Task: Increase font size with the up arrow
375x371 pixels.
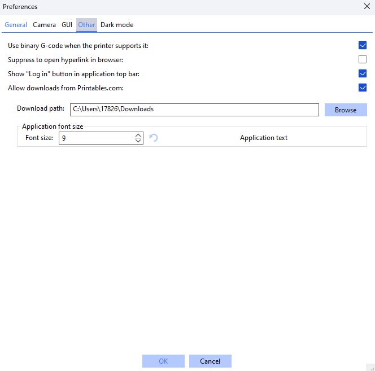Action: (138, 135)
